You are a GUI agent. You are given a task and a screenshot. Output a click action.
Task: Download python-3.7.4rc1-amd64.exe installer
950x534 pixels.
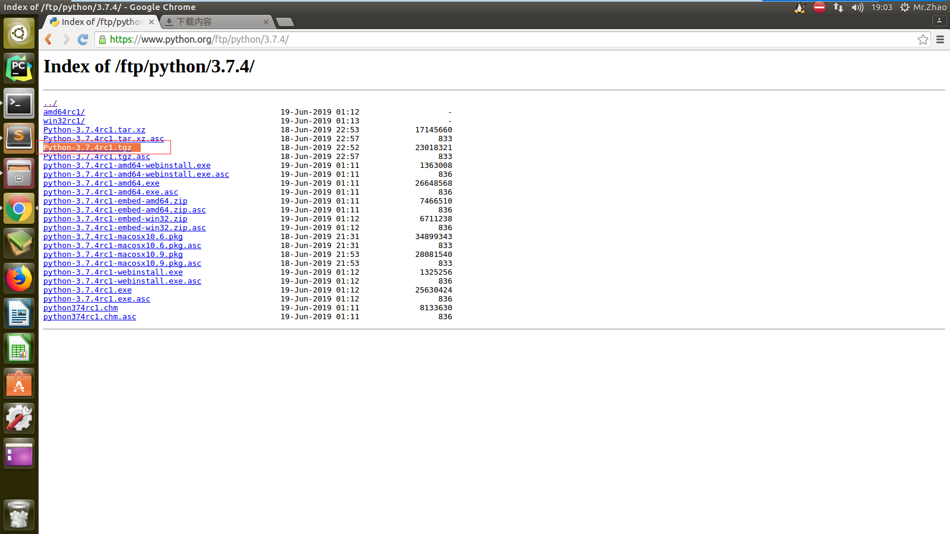pyautogui.click(x=102, y=183)
